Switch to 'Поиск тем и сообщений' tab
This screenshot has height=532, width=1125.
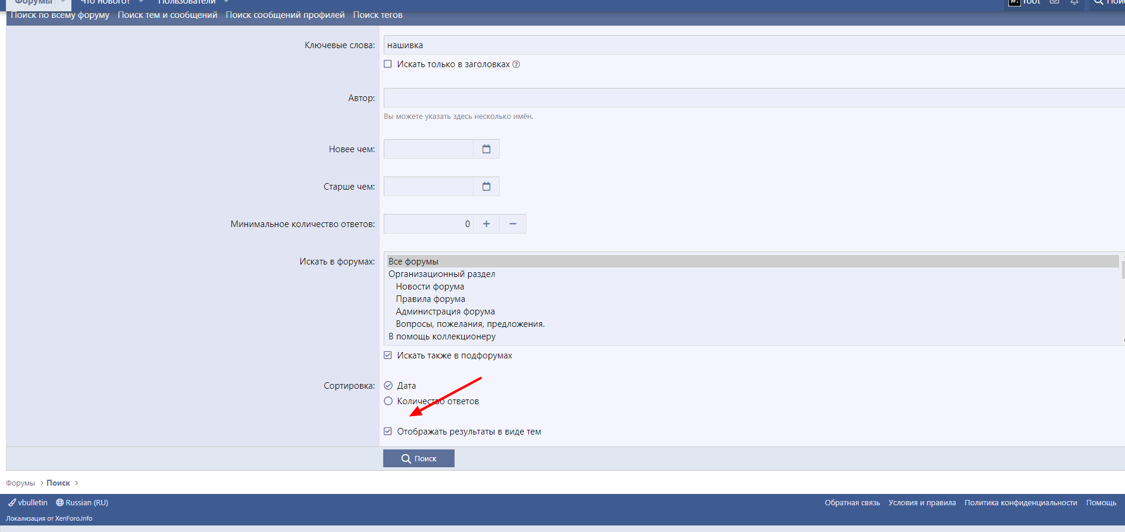[x=167, y=15]
